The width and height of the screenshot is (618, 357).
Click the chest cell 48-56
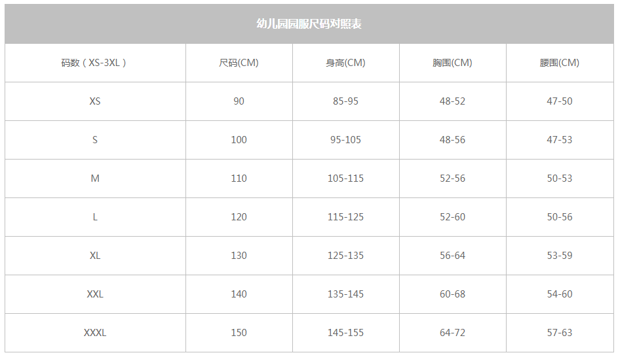452,140
